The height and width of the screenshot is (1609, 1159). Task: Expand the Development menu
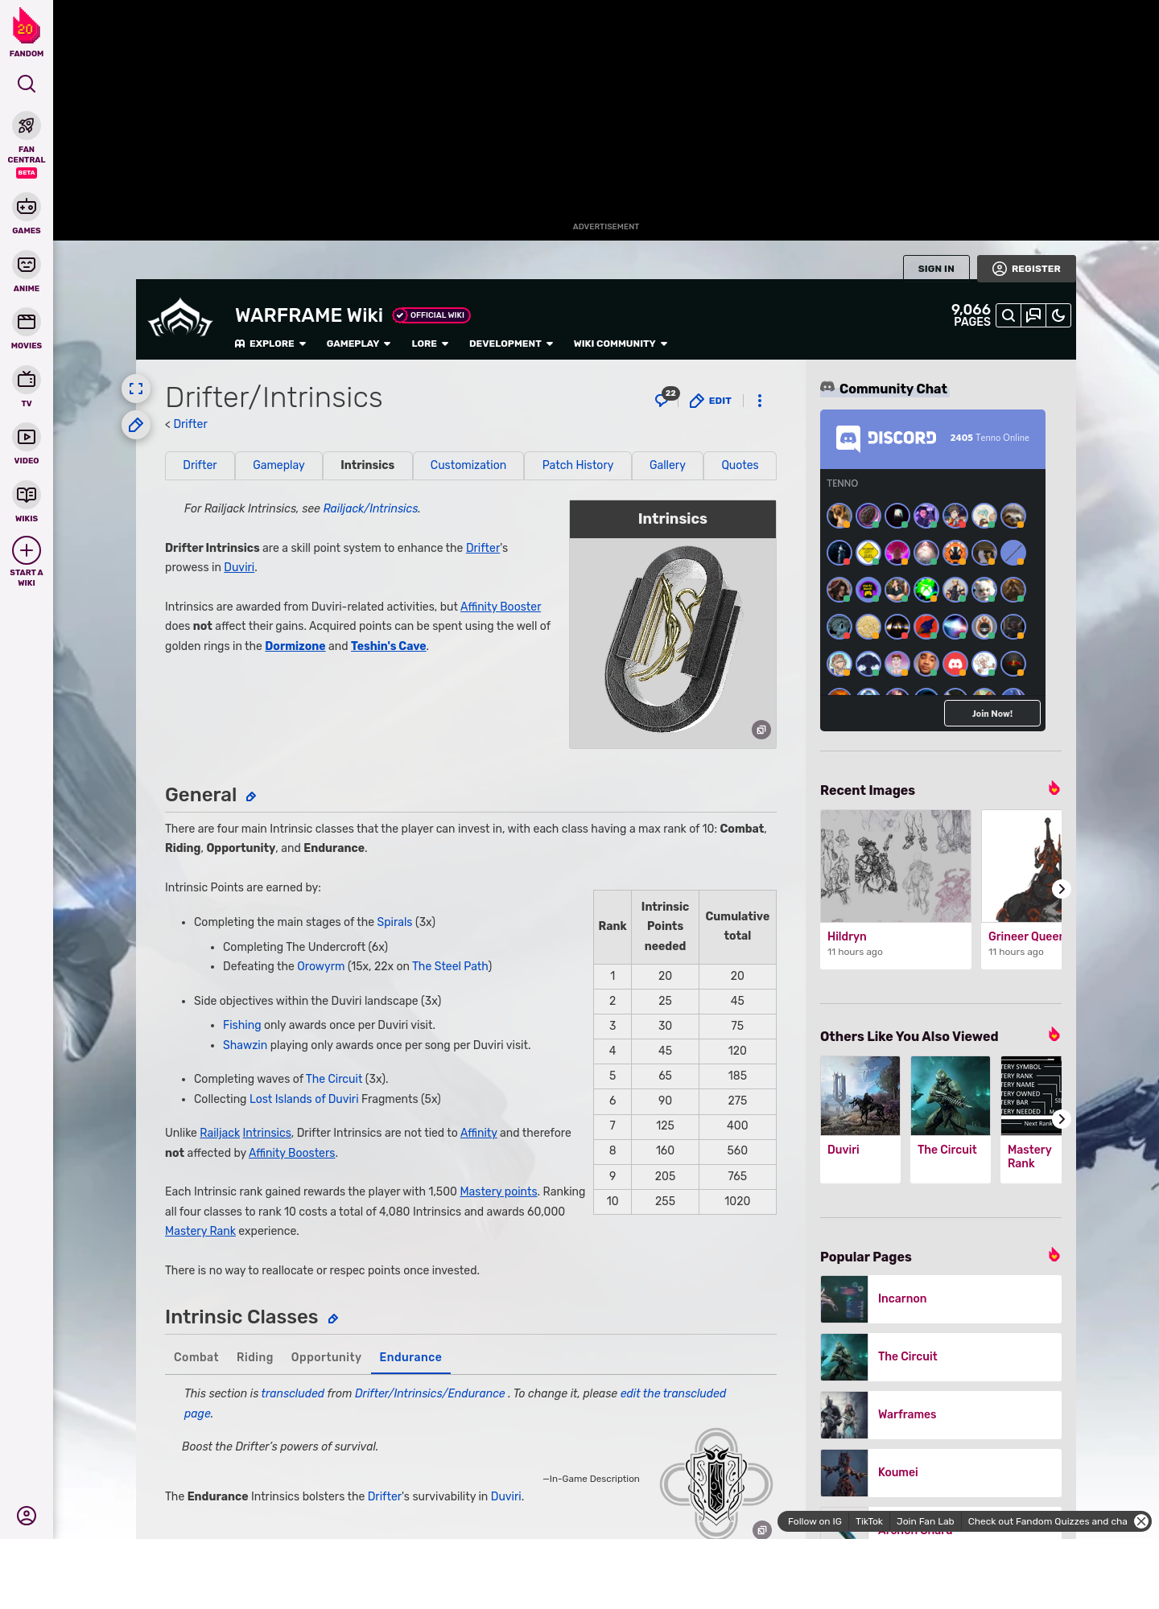coord(511,344)
